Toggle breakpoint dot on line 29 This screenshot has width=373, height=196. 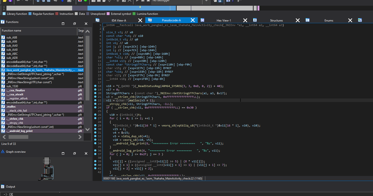tap(95, 125)
